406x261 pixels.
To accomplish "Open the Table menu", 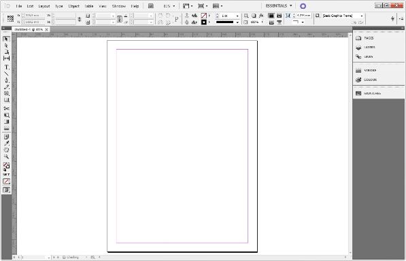I will [89, 6].
